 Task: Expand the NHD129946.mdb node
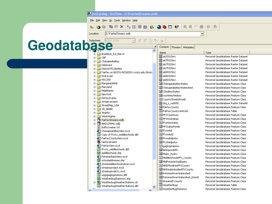(95, 124)
